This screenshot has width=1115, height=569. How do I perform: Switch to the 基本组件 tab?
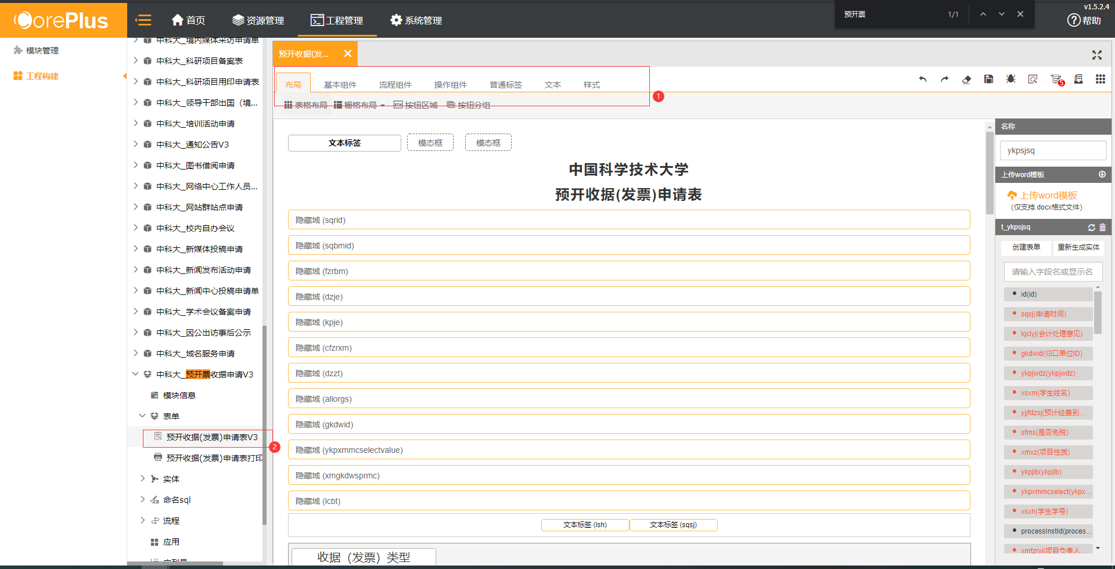pyautogui.click(x=340, y=85)
